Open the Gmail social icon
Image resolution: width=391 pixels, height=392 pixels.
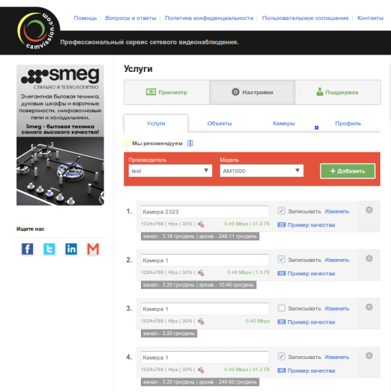pos(93,249)
